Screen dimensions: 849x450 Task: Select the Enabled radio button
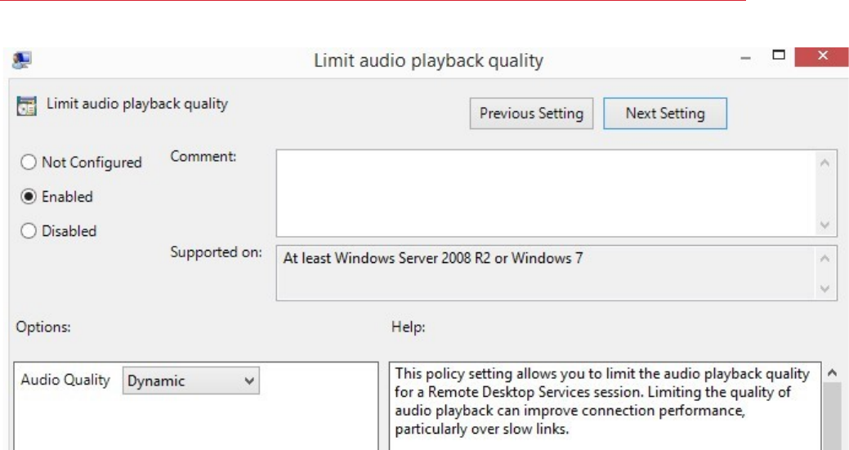[x=28, y=196]
